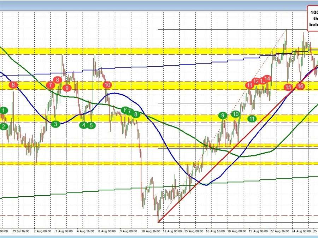318x238 pixels.
Task: Select the red circle numbered 16
Action: [300, 86]
